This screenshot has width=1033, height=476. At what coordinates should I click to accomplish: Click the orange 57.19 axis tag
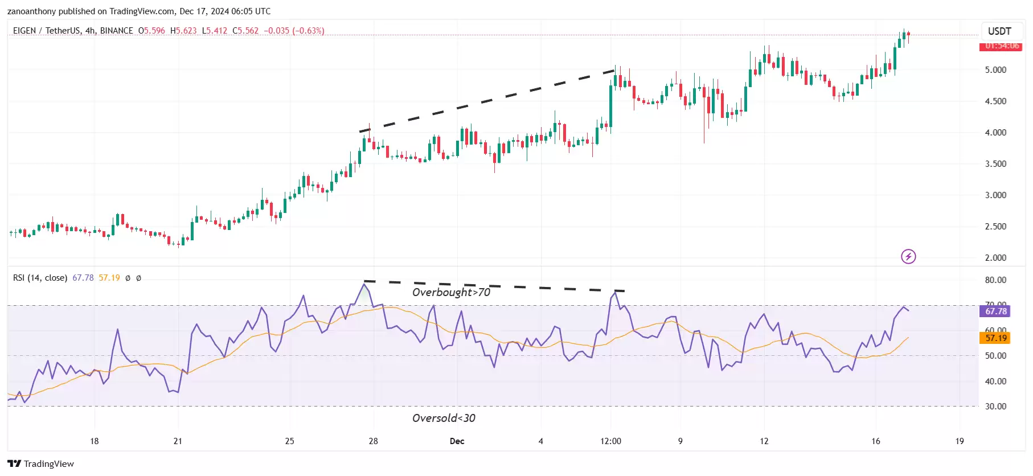(x=996, y=338)
